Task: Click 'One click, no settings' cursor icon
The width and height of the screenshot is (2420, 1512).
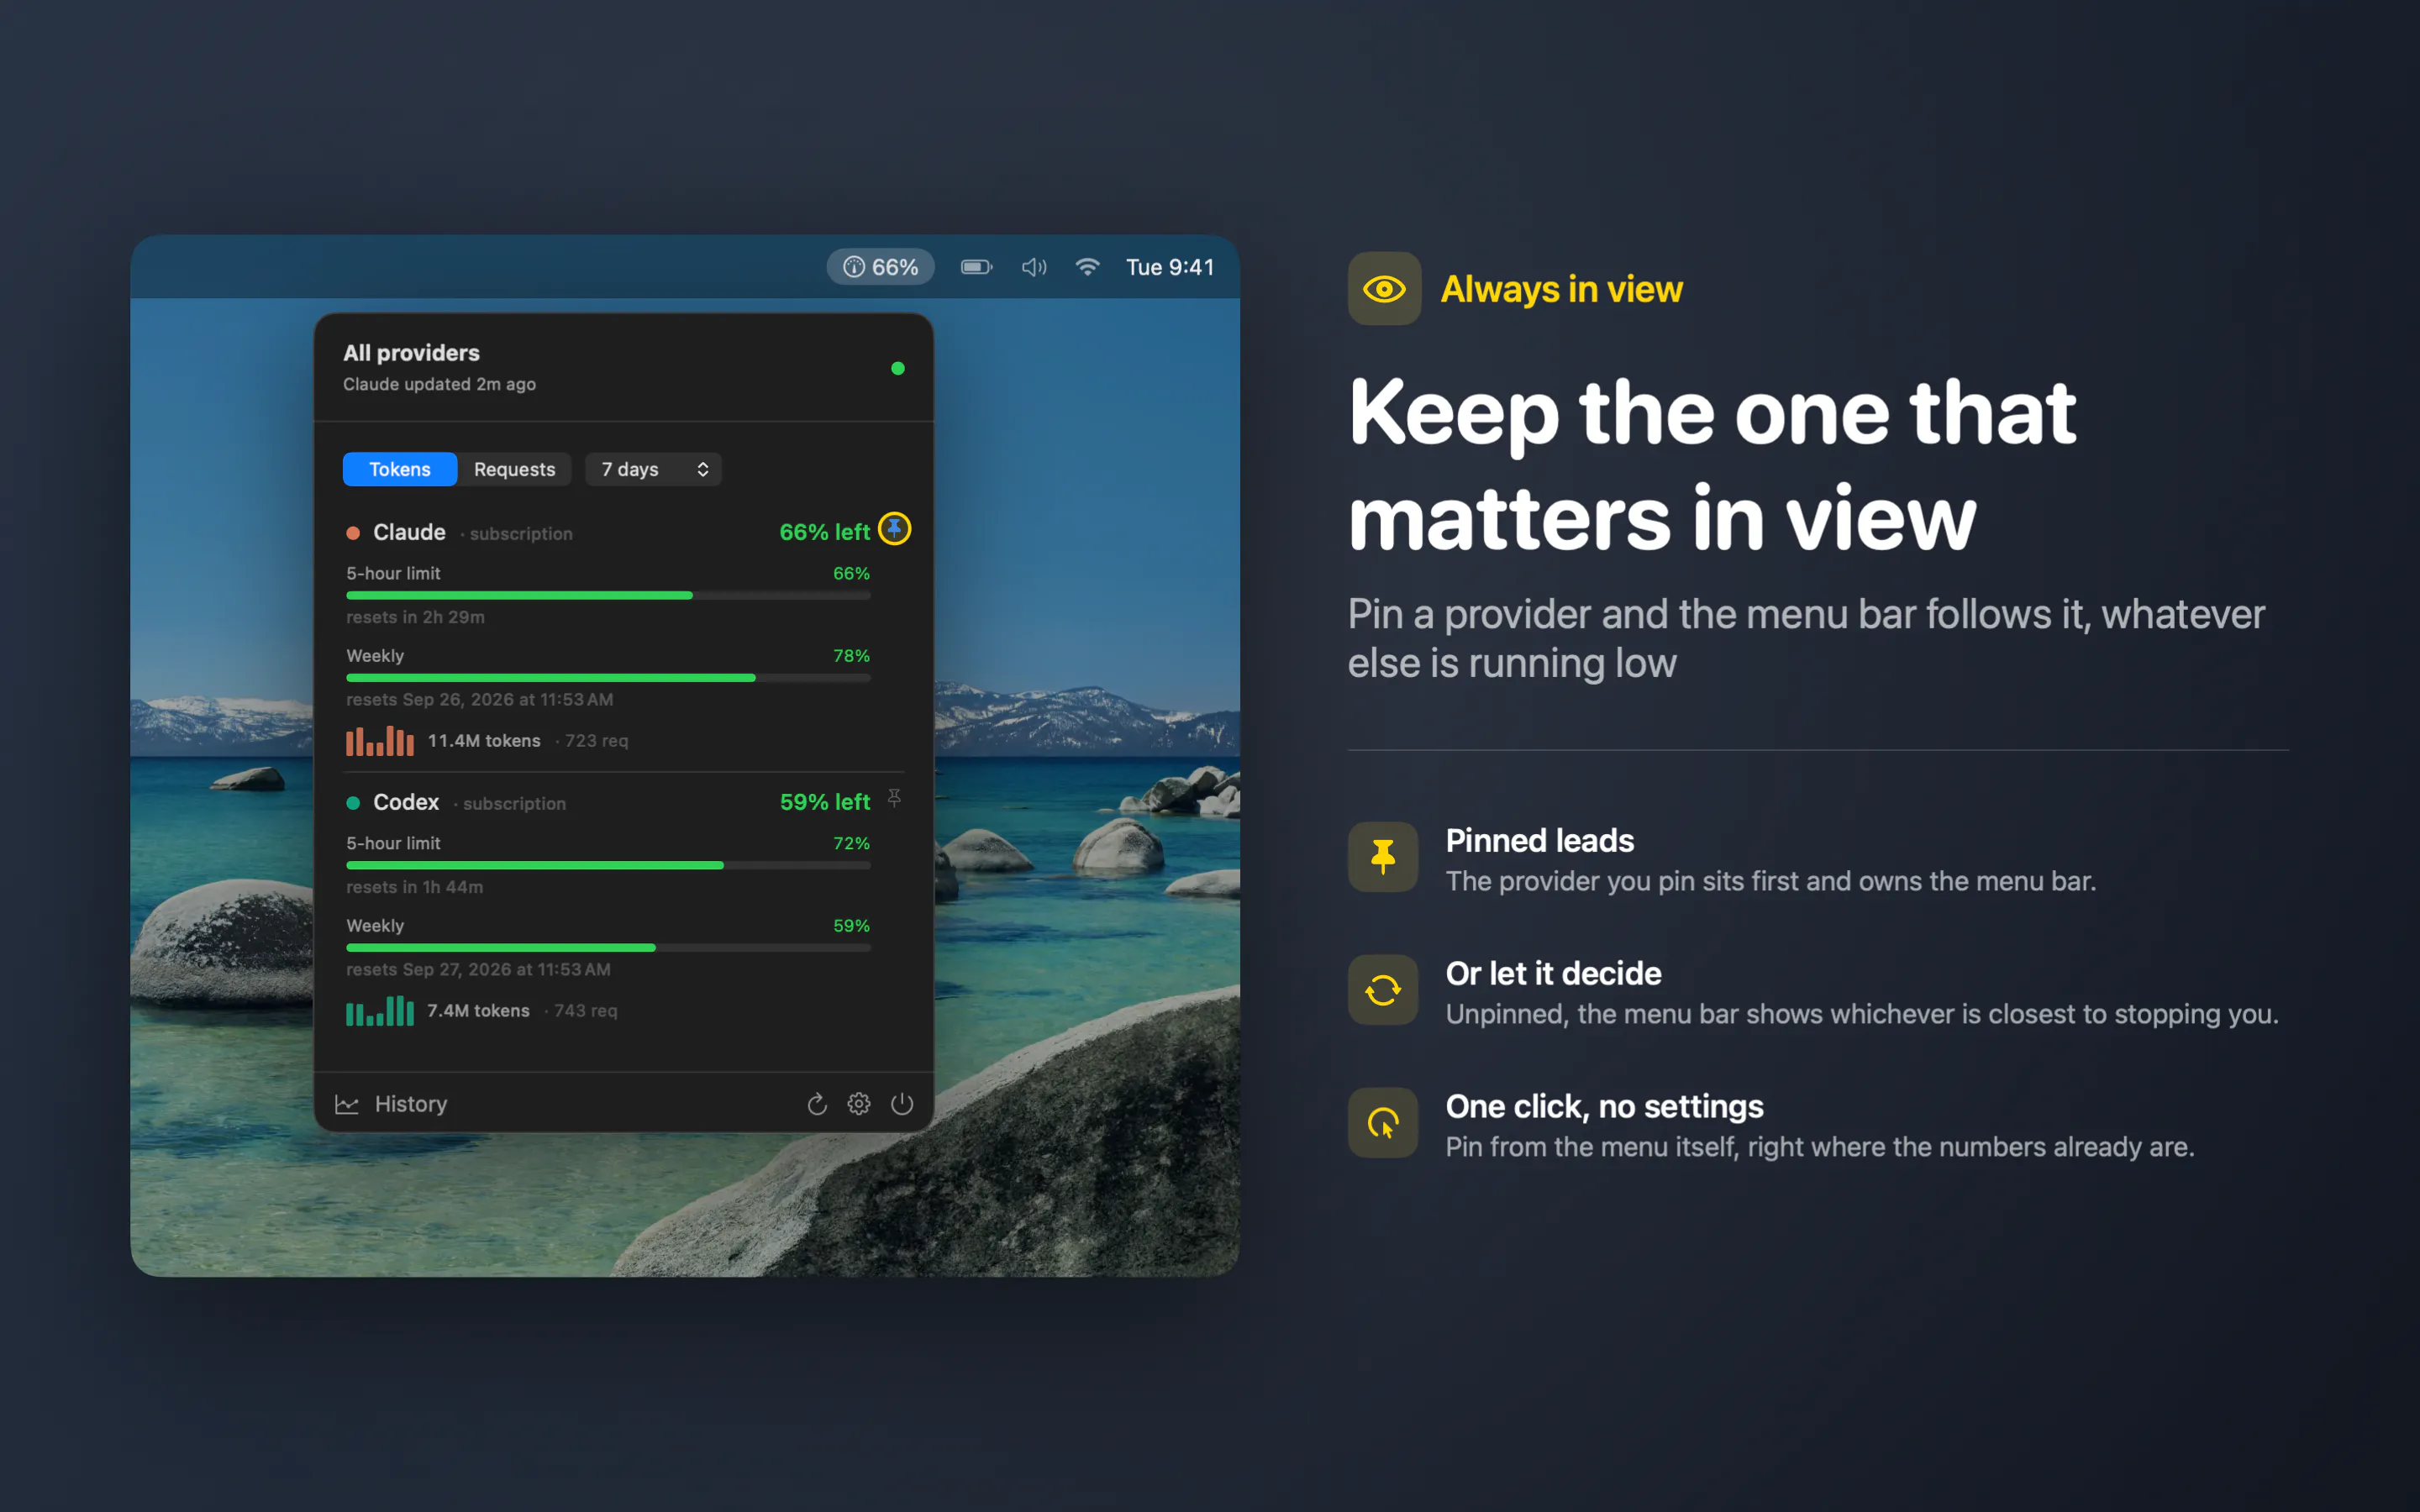Action: click(x=1383, y=1123)
